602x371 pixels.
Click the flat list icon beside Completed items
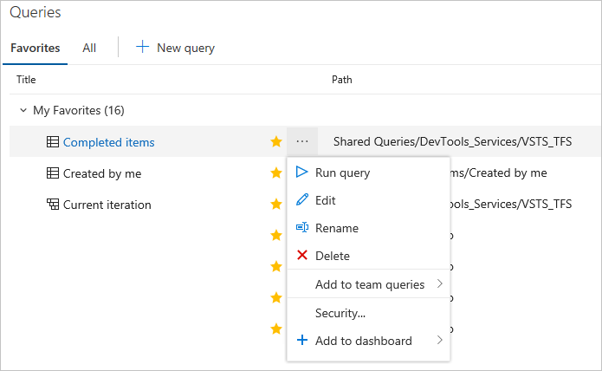pyautogui.click(x=52, y=142)
